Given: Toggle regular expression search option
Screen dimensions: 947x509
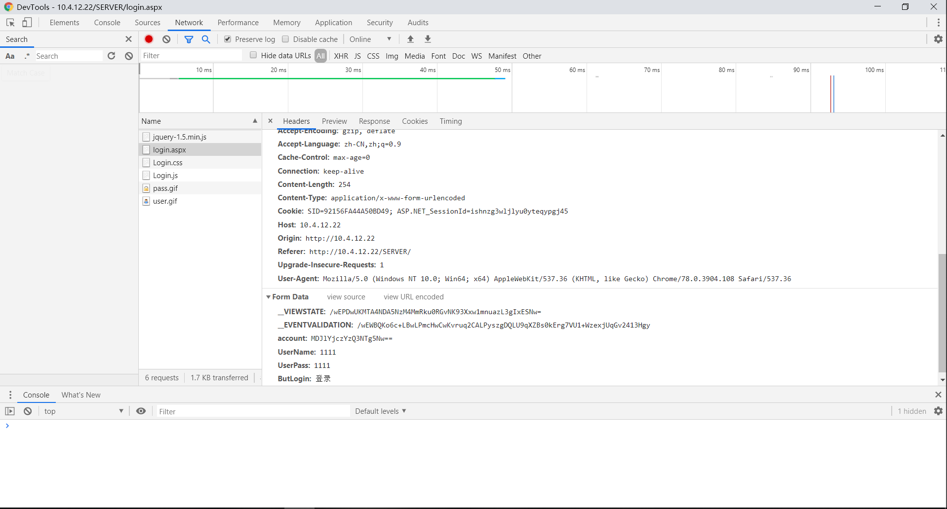Looking at the screenshot, I should tap(27, 56).
